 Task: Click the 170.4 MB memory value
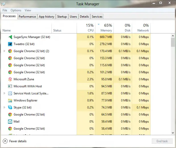(106, 51)
